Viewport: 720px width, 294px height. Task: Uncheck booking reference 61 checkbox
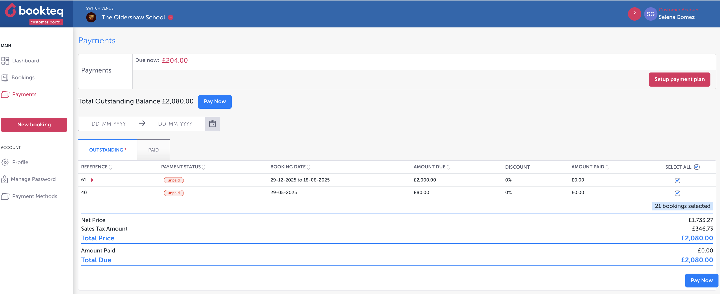pos(677,180)
